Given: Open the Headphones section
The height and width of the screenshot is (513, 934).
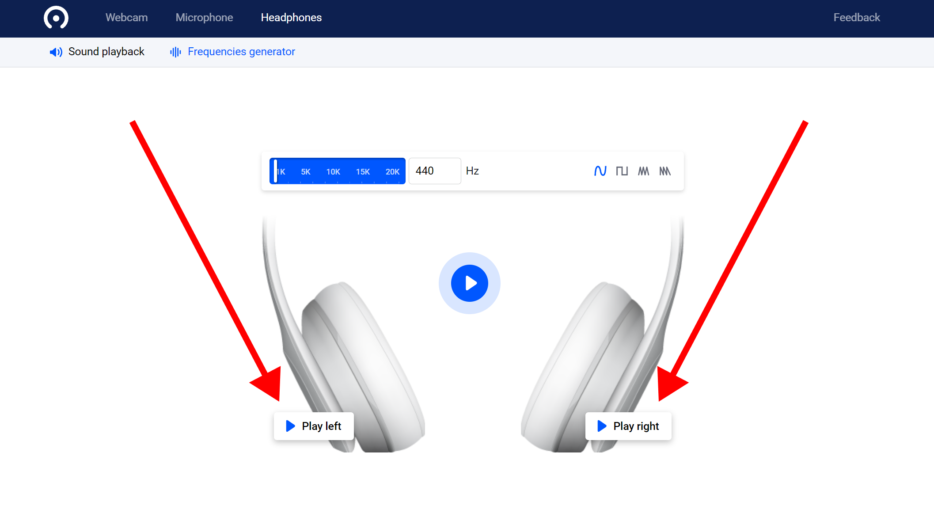Looking at the screenshot, I should click(x=291, y=18).
